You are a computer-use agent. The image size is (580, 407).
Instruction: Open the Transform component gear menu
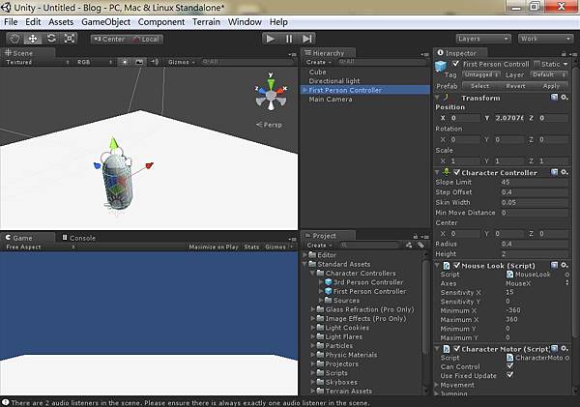(x=565, y=98)
